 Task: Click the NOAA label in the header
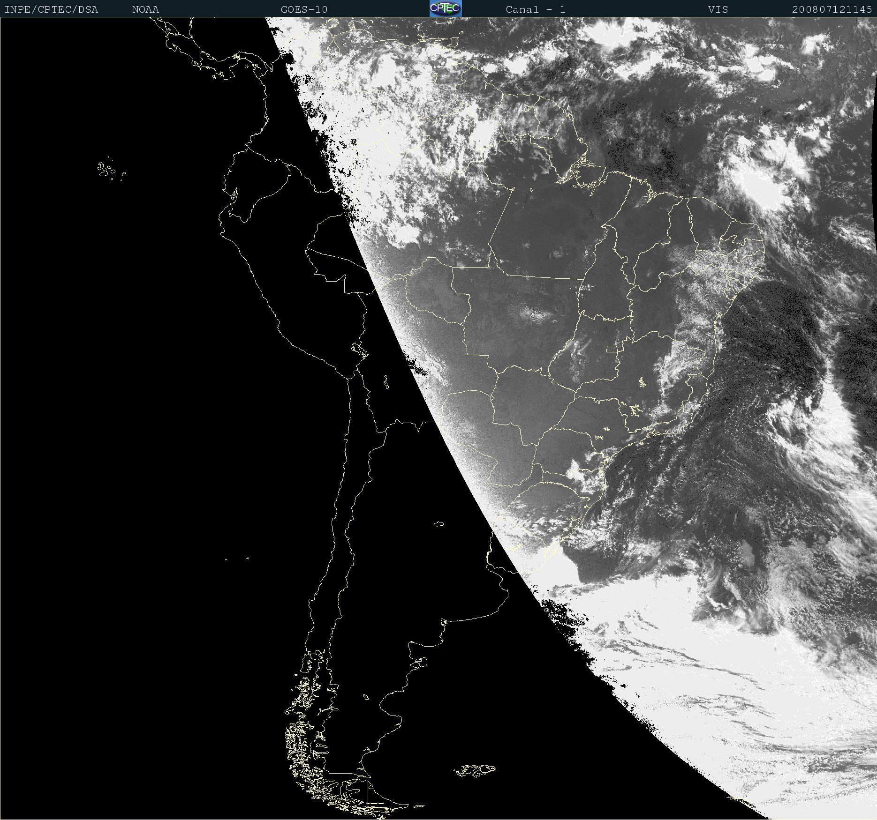point(145,9)
